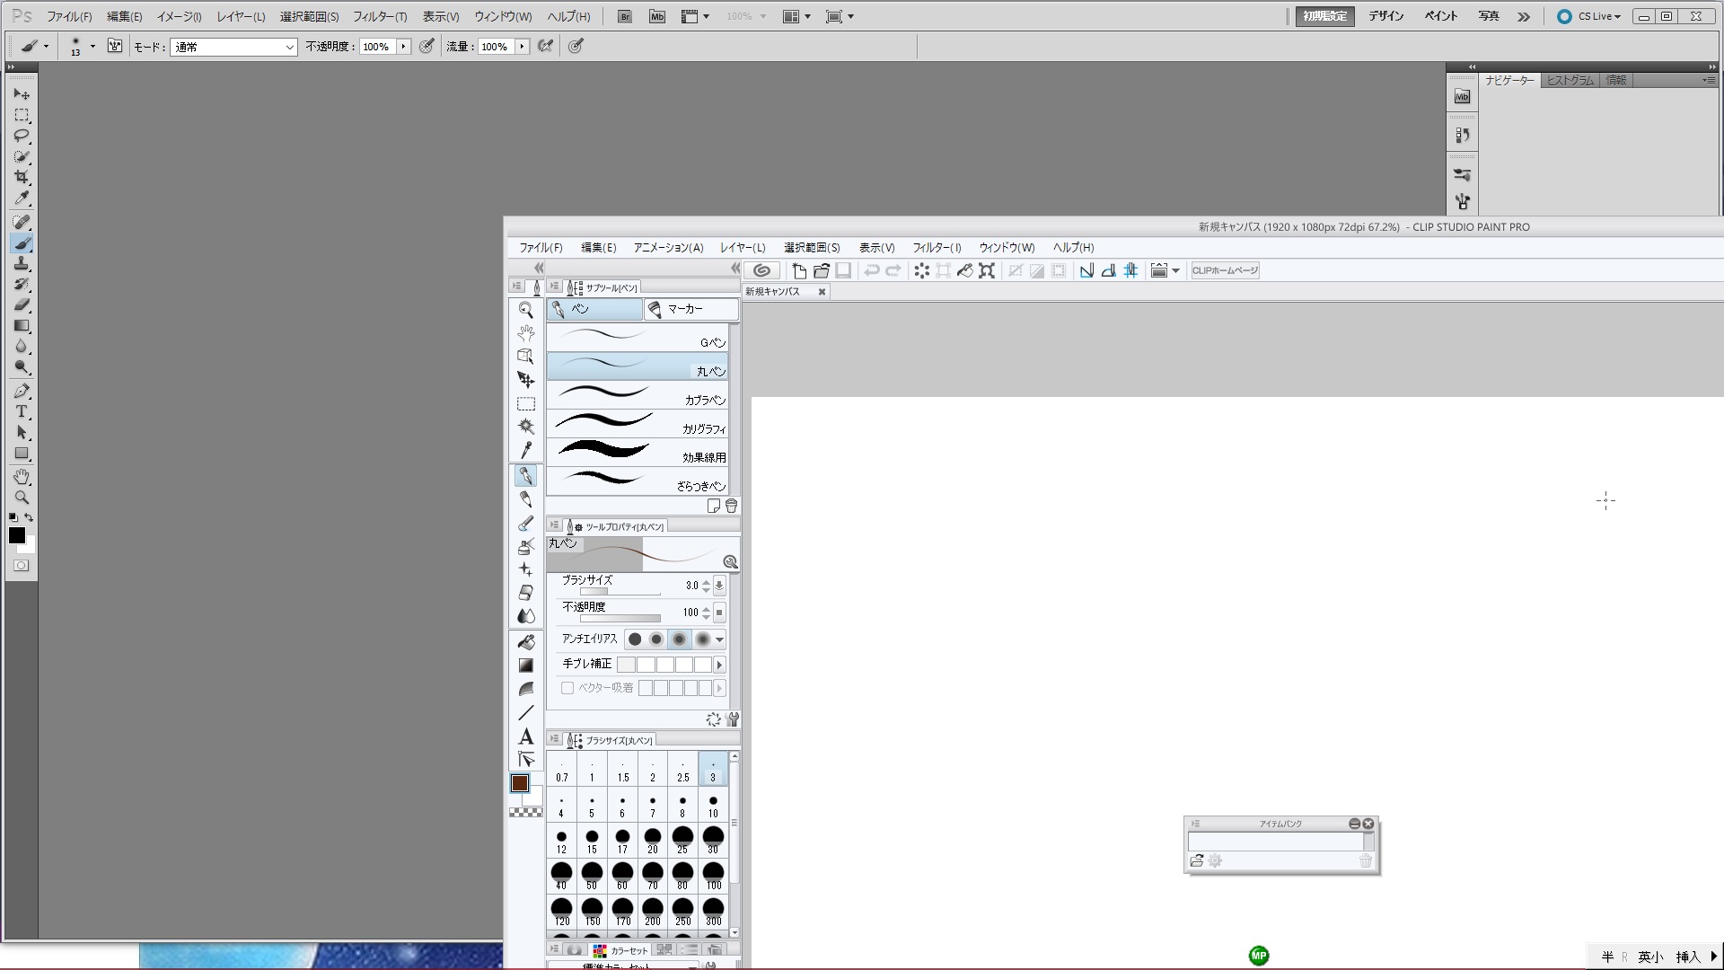The width and height of the screenshot is (1724, 970).
Task: Select the Eraser tool in Clip Studio
Action: pos(526,593)
